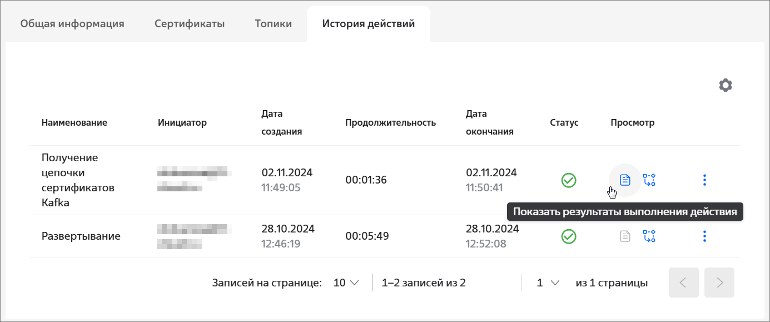Show results for Kafka certificate chain action

625,180
